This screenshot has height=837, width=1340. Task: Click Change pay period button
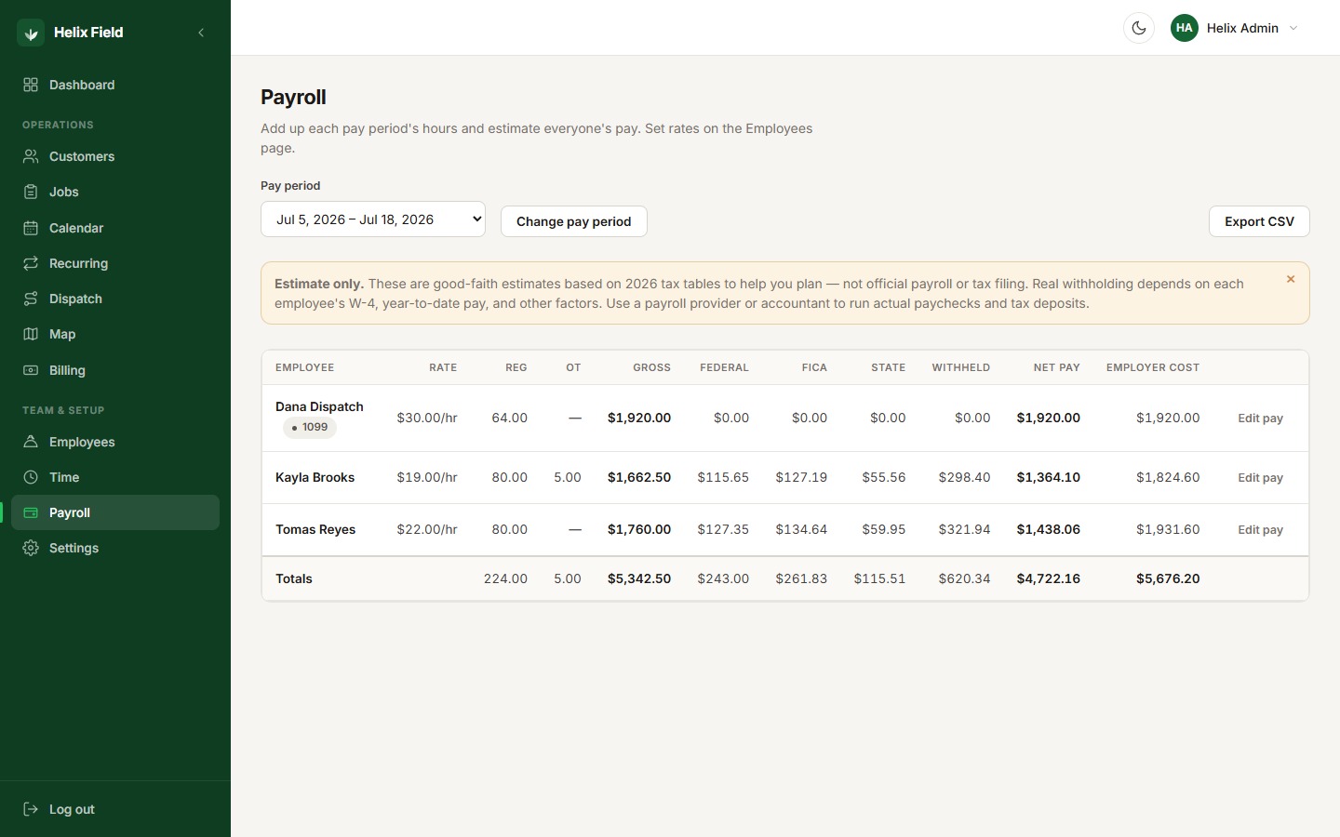click(x=574, y=221)
